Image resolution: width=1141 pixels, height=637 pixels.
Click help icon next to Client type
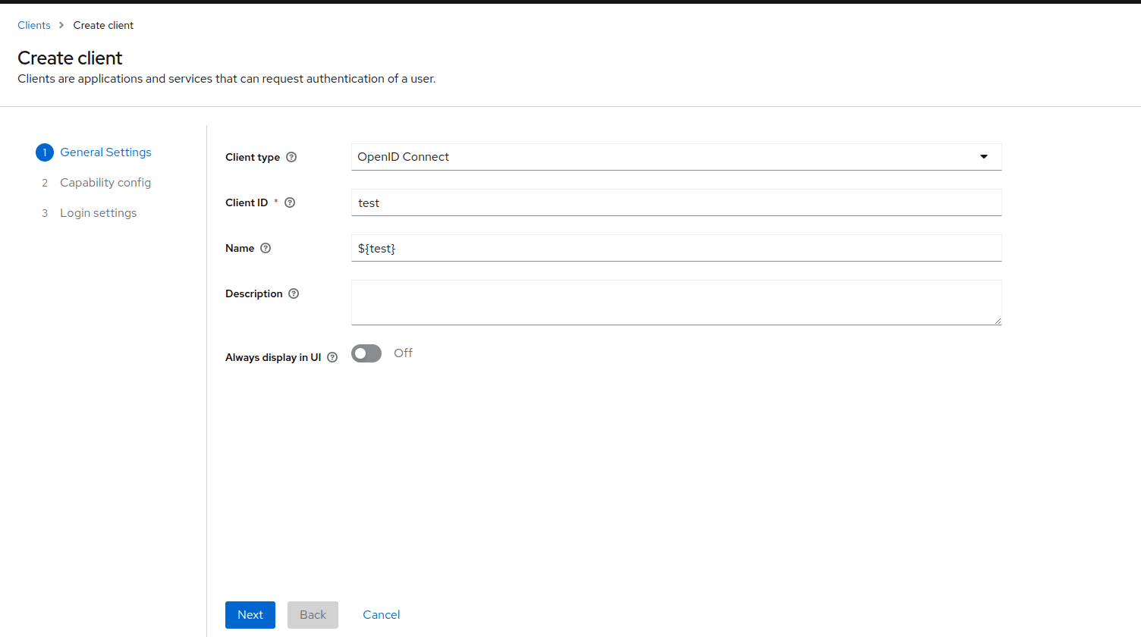pos(291,157)
